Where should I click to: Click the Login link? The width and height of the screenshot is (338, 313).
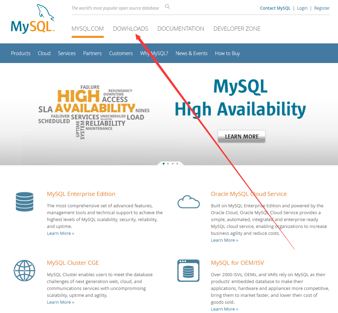(302, 8)
